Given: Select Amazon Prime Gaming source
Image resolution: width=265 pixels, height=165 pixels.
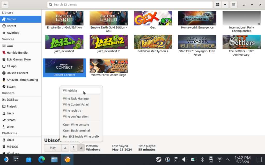Looking at the screenshot, I should click(21, 80).
